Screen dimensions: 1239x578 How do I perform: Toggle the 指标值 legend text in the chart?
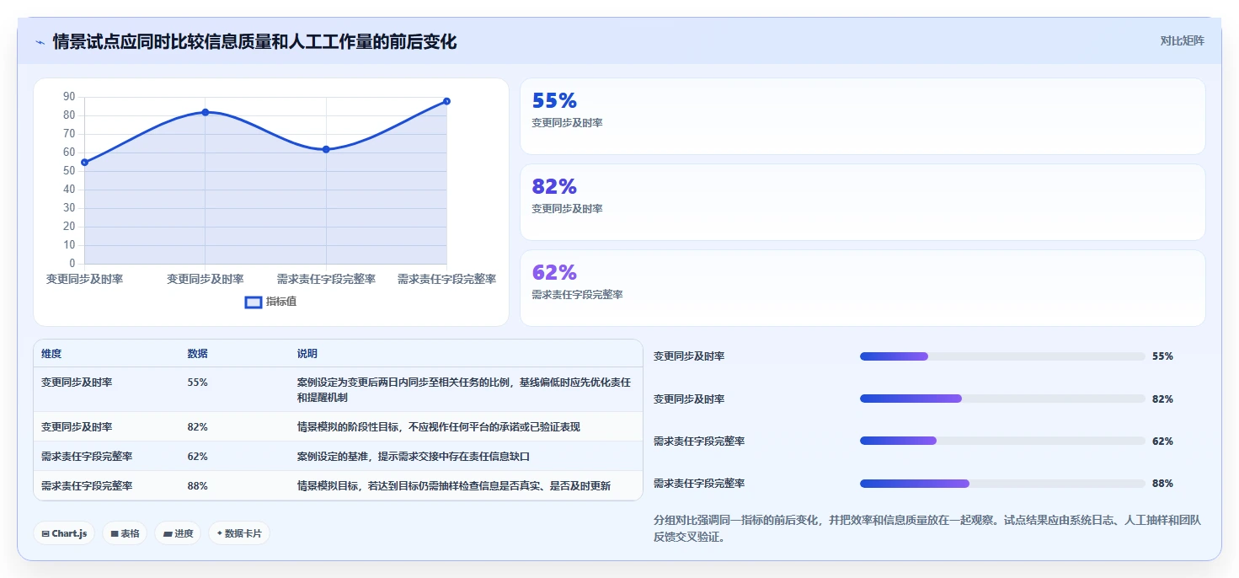tap(281, 302)
